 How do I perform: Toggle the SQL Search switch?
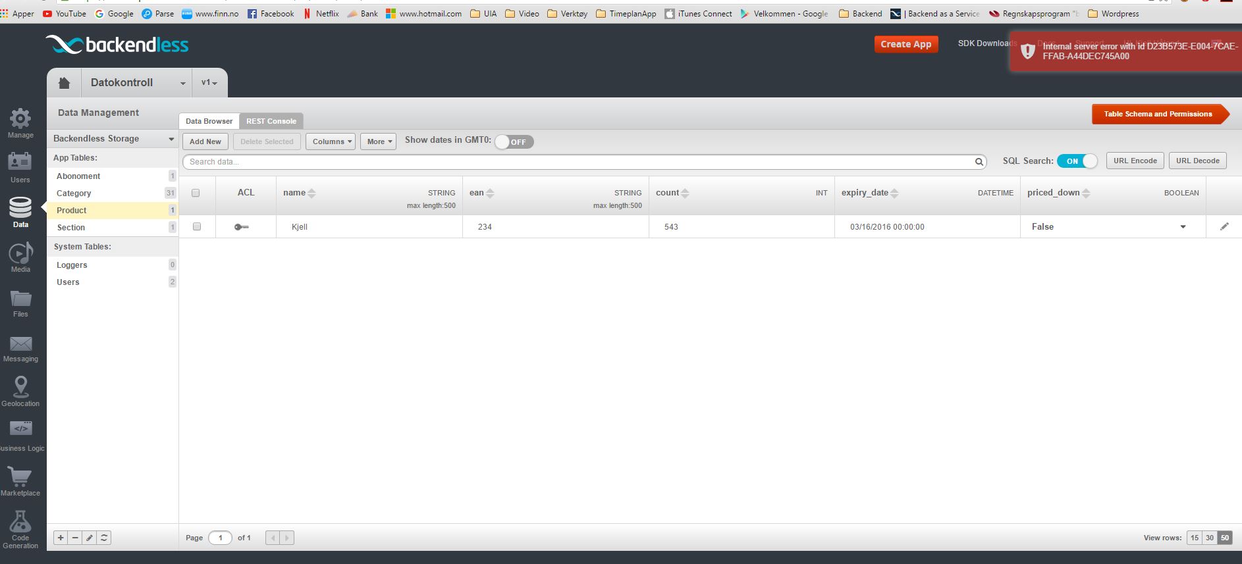pyautogui.click(x=1077, y=161)
